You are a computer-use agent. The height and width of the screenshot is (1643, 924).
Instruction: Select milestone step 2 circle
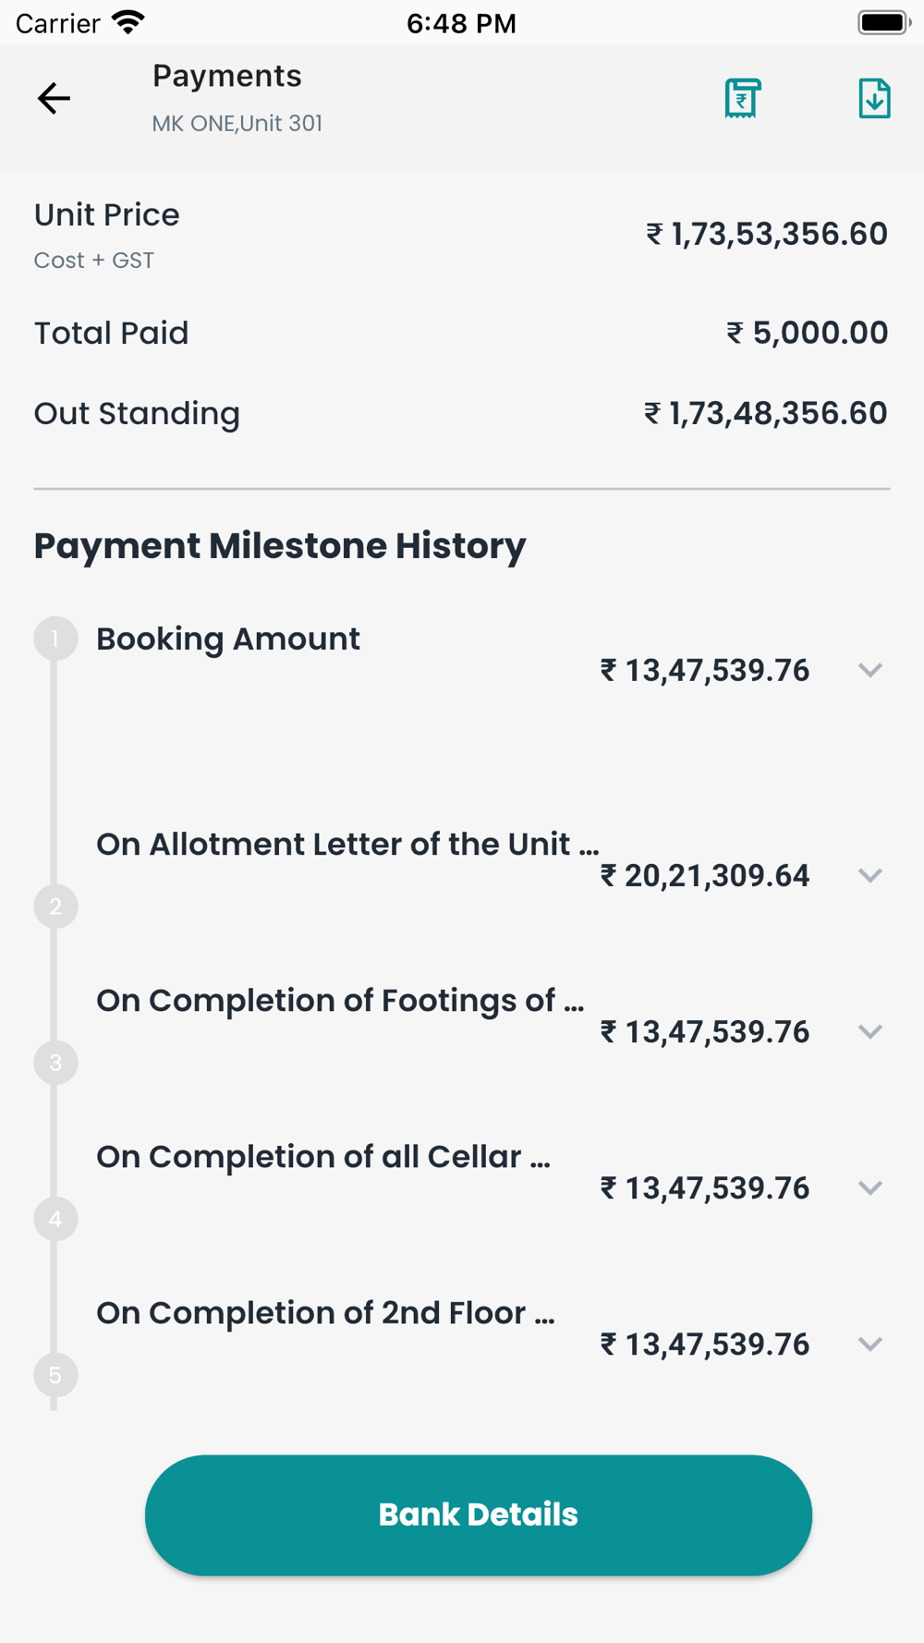tap(55, 907)
